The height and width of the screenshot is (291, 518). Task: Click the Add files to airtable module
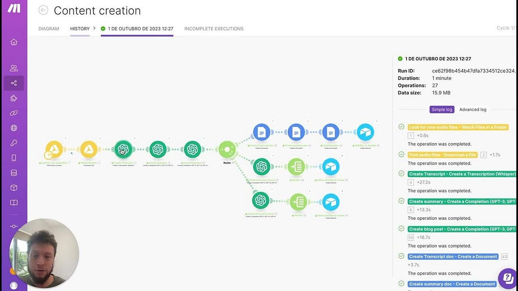pyautogui.click(x=365, y=132)
